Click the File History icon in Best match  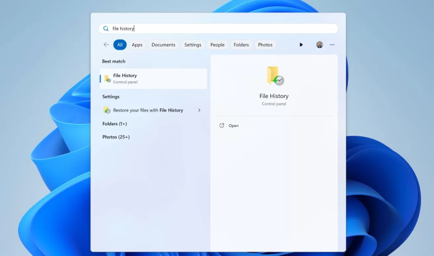click(107, 79)
